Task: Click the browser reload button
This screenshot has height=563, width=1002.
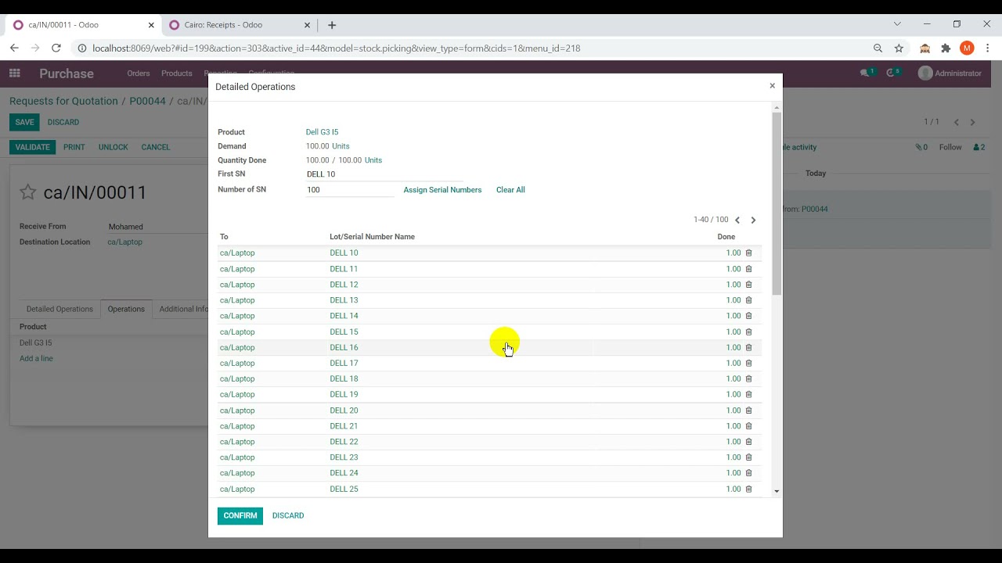Action: point(56,48)
